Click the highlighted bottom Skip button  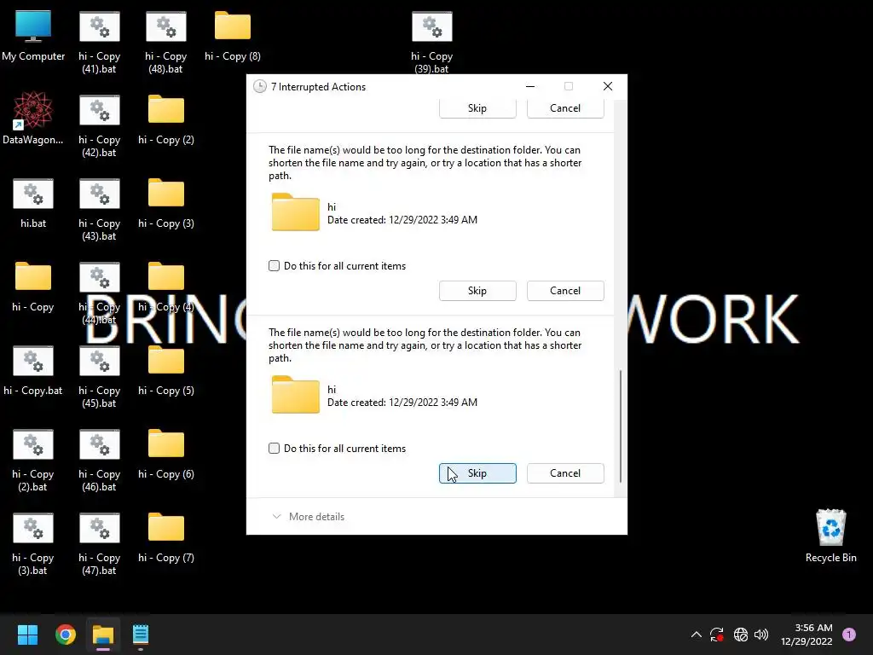477,473
